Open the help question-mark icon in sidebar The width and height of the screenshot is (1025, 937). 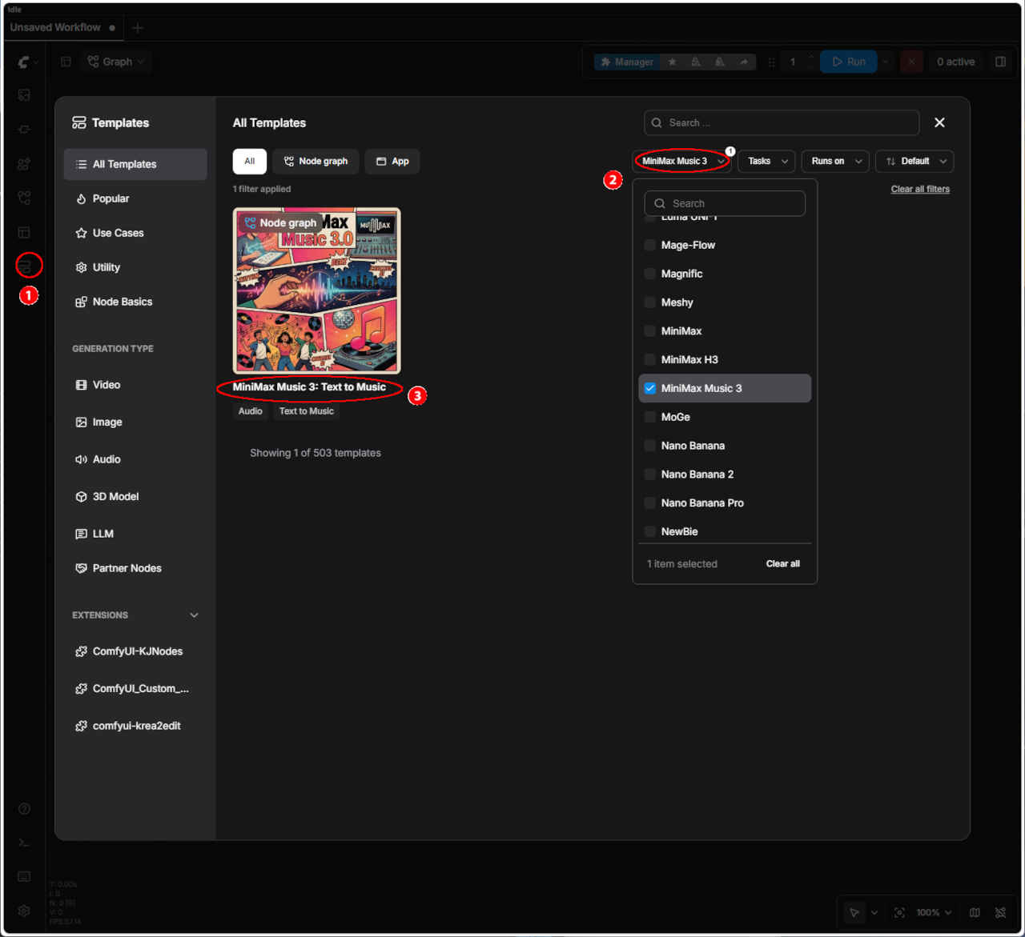click(25, 809)
